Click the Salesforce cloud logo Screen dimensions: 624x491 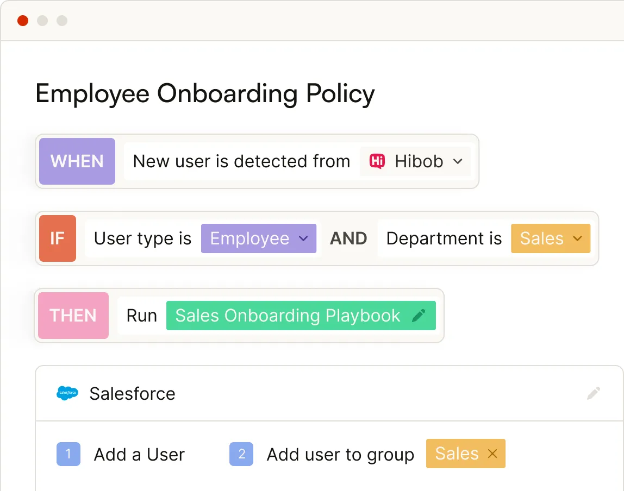point(67,393)
